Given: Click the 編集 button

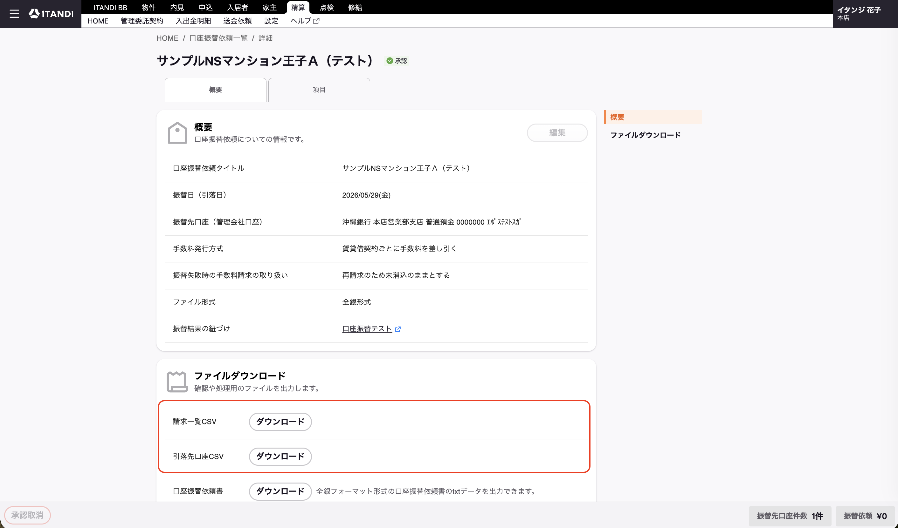Looking at the screenshot, I should click(557, 133).
